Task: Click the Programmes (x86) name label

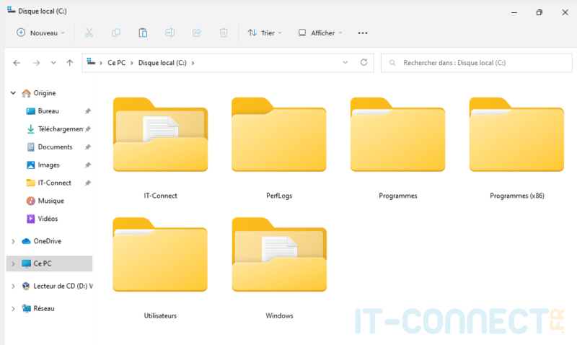Action: coord(517,196)
